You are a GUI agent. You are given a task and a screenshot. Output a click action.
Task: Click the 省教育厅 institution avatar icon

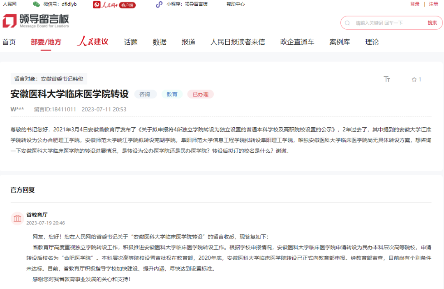pos(18,218)
